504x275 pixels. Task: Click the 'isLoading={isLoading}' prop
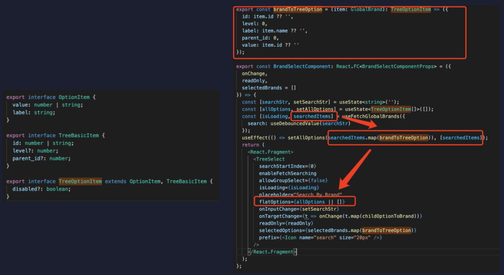(289, 187)
